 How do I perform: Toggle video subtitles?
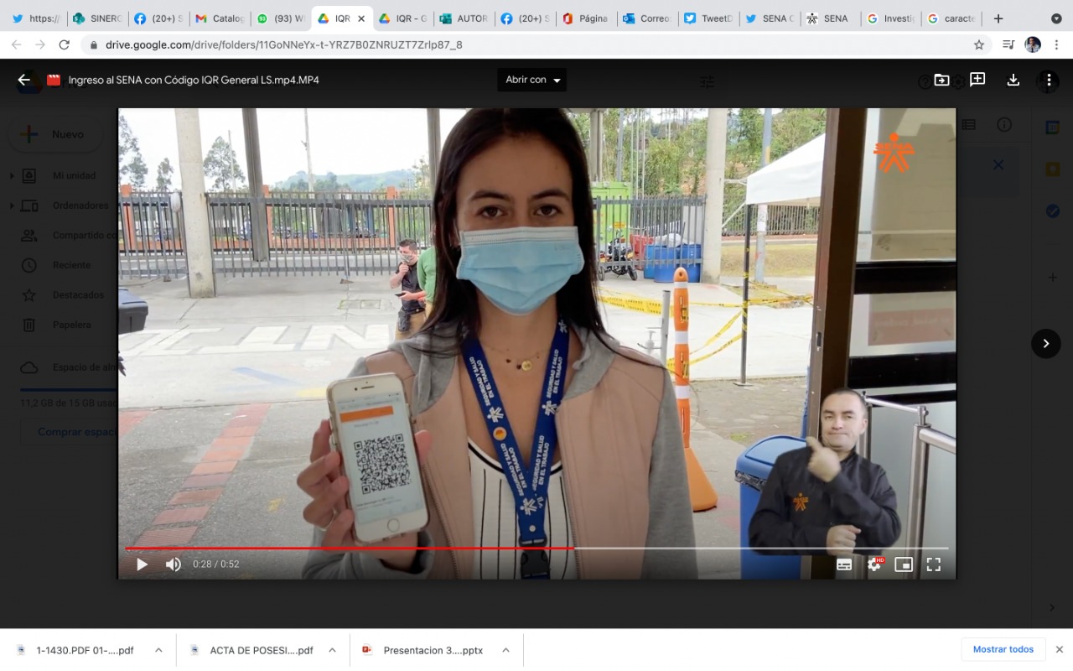844,564
